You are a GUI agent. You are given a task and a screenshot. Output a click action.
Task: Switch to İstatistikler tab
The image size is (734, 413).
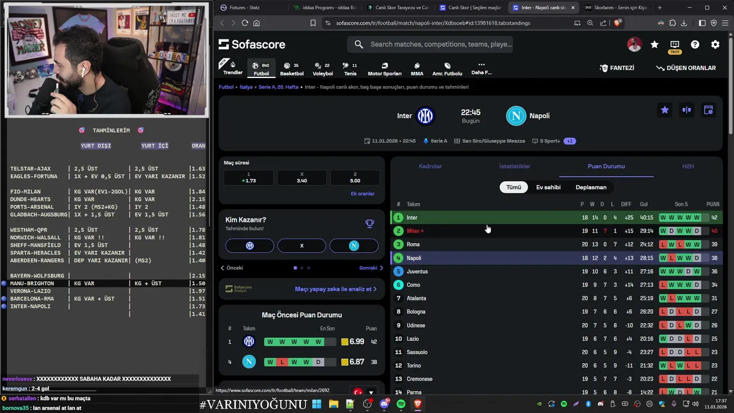514,166
